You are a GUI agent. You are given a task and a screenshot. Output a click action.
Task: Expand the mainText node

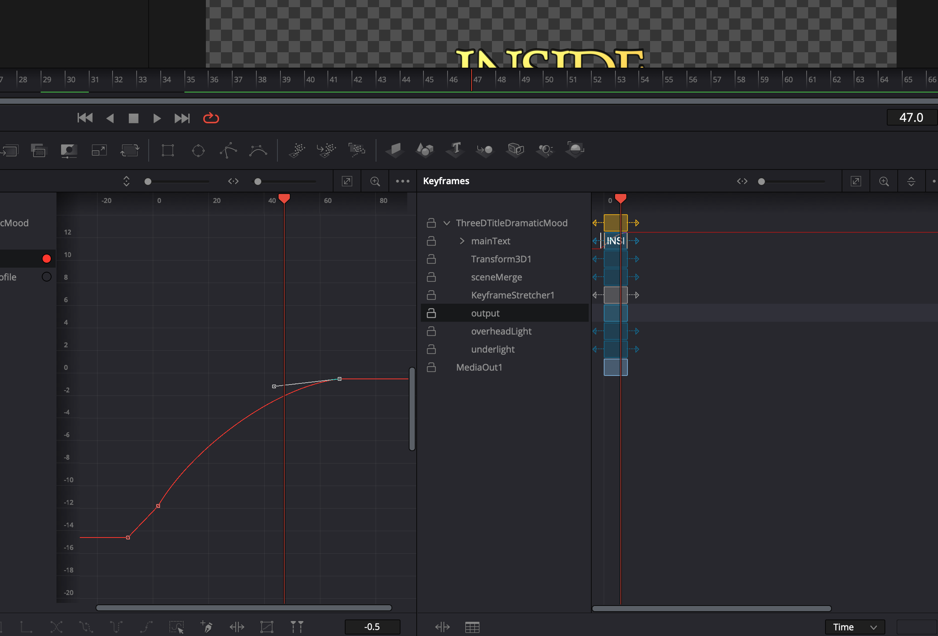(x=462, y=241)
